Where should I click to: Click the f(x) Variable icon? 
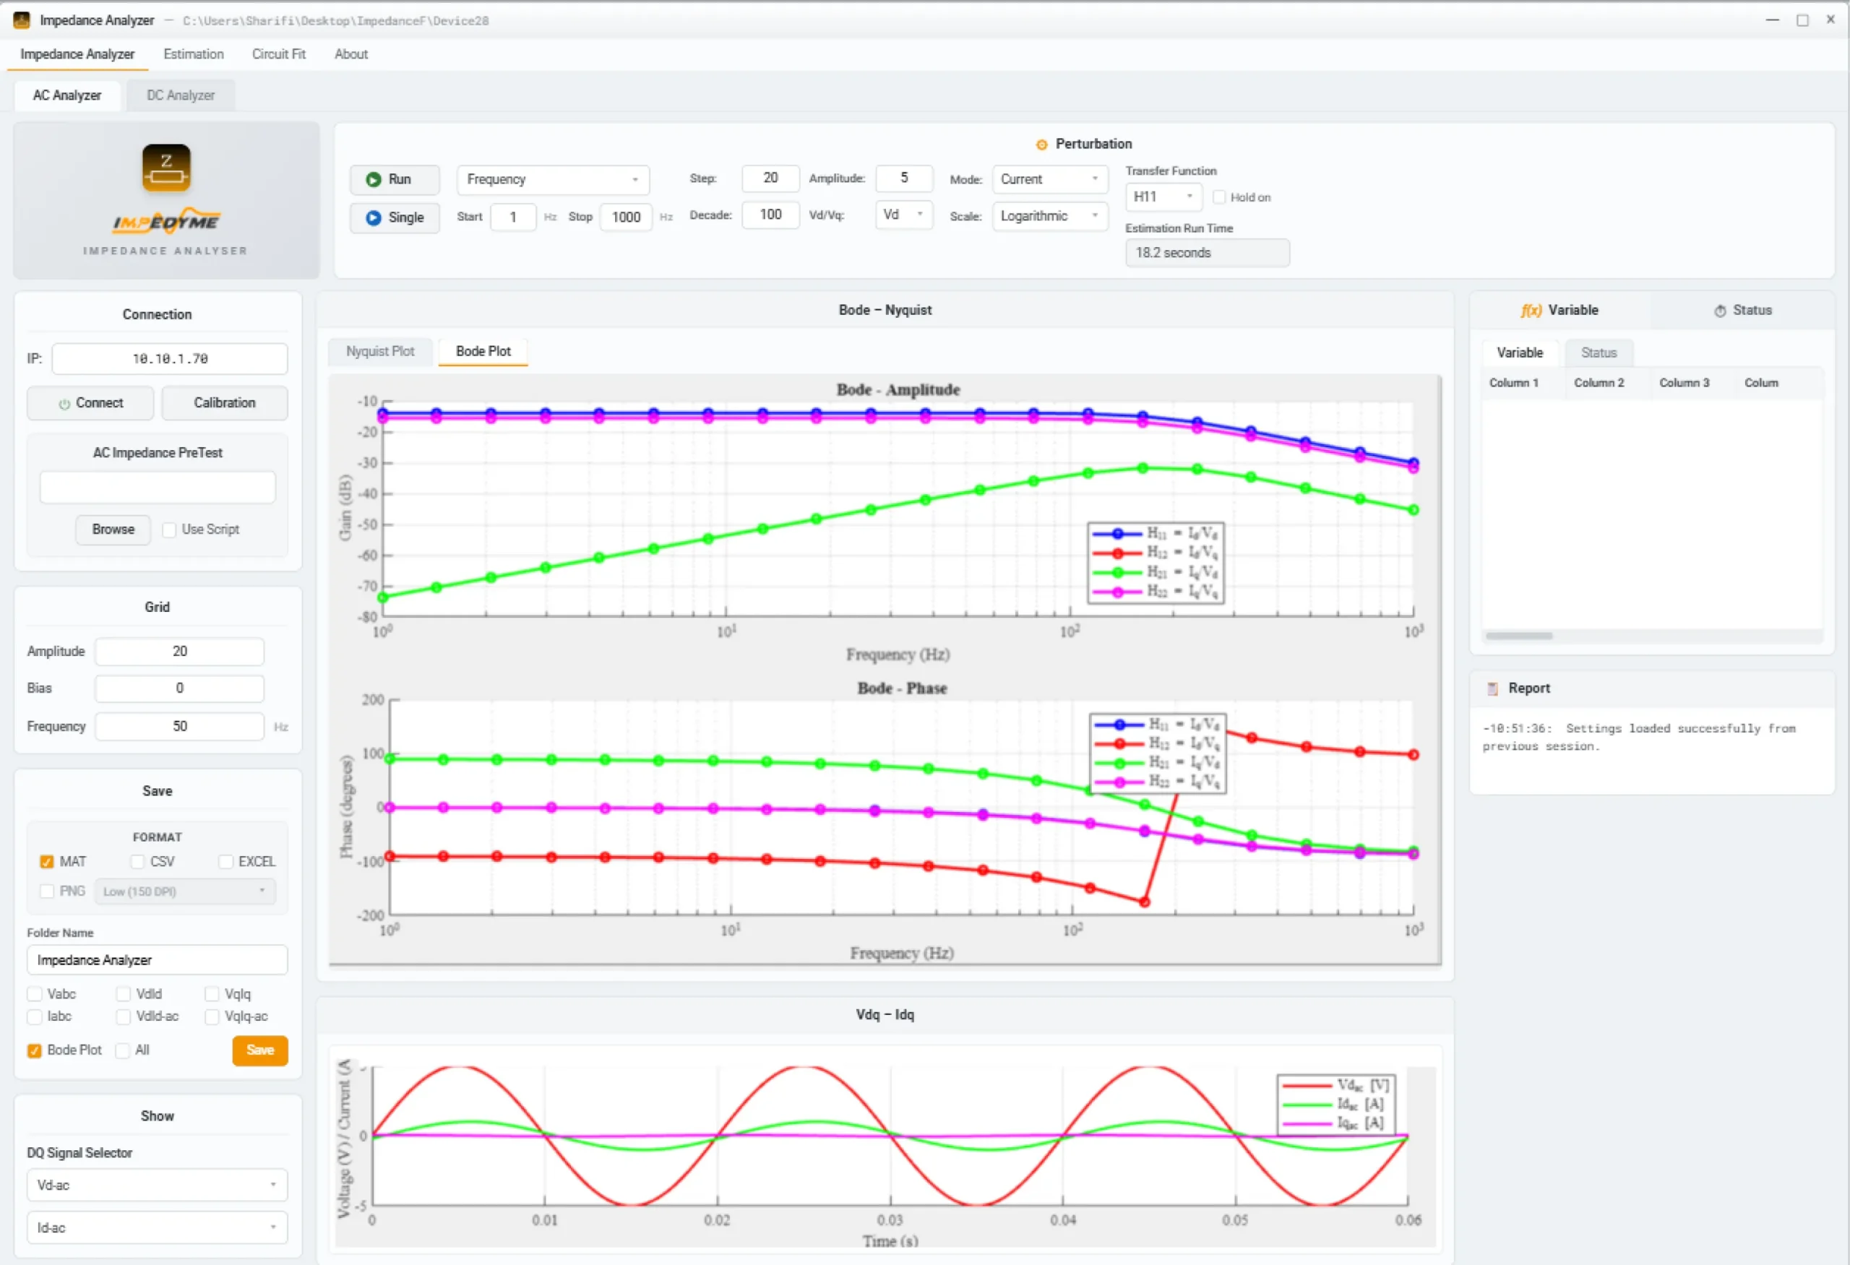click(x=1531, y=310)
